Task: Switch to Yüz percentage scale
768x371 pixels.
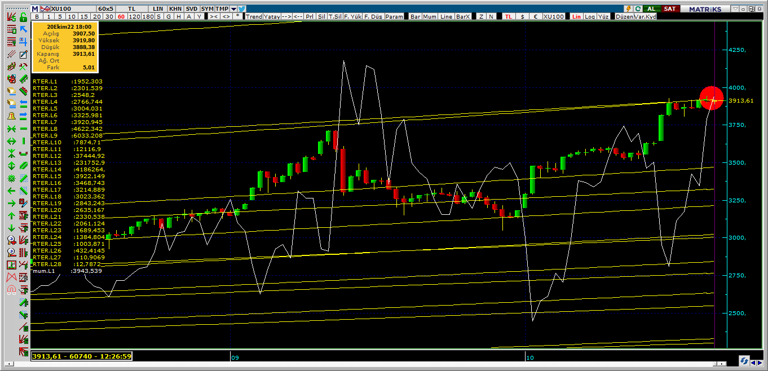Action: click(x=603, y=17)
